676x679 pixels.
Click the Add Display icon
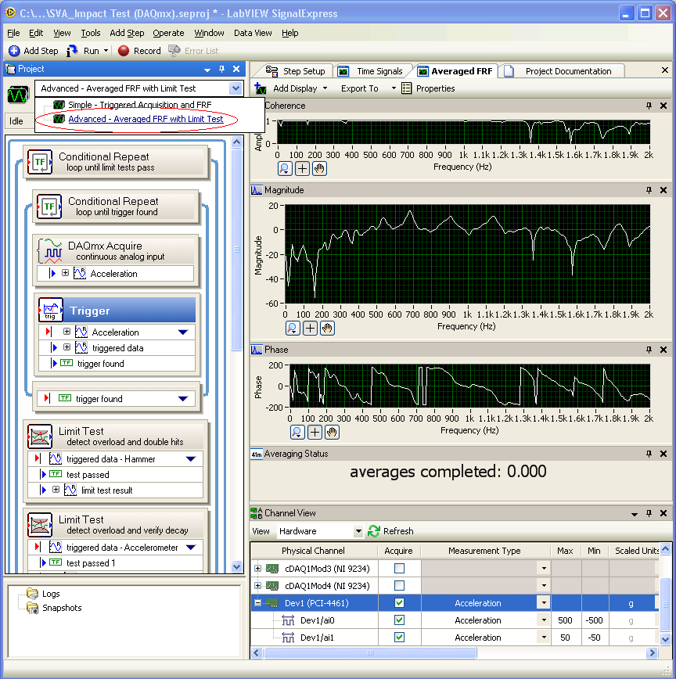[261, 88]
